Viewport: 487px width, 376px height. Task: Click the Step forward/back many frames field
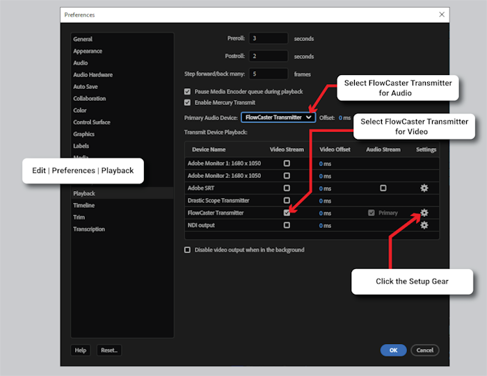pos(269,74)
